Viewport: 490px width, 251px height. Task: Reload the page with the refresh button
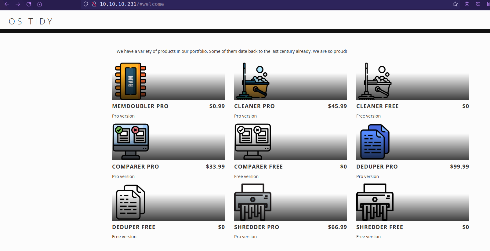click(29, 4)
